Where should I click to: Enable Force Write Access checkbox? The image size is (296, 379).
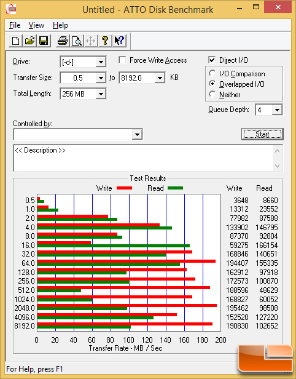(122, 60)
